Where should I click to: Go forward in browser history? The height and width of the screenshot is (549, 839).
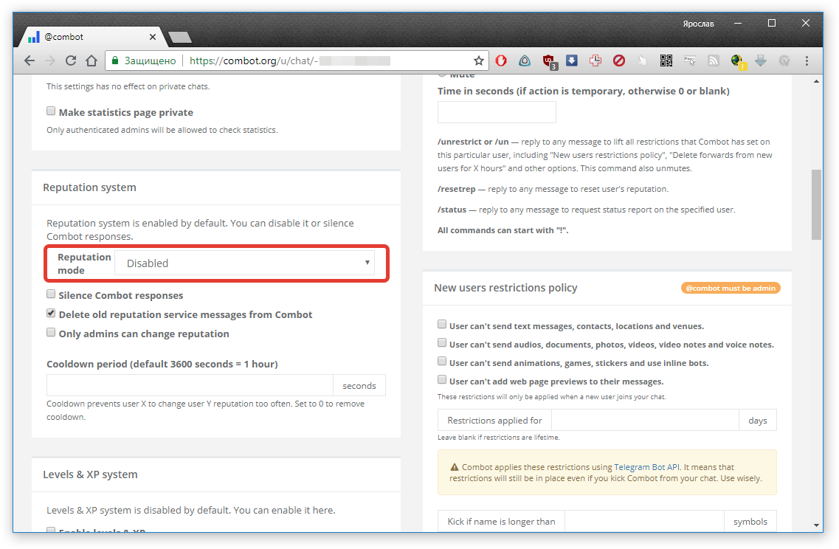point(50,61)
